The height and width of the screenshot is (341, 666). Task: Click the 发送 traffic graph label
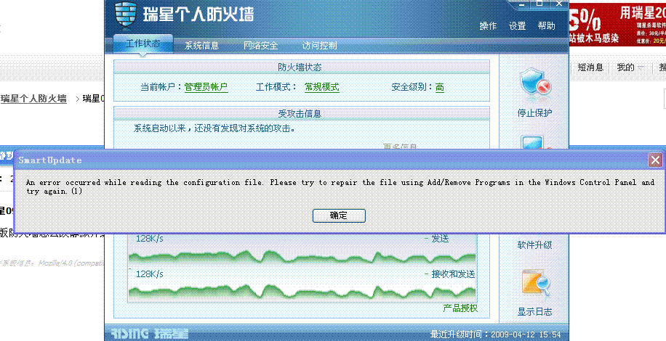[x=441, y=239]
